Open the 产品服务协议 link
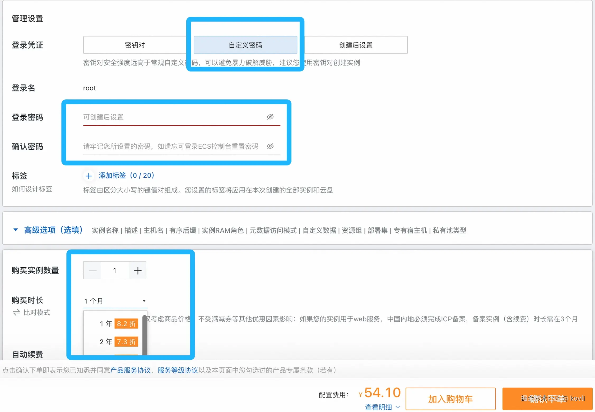 tap(130, 370)
